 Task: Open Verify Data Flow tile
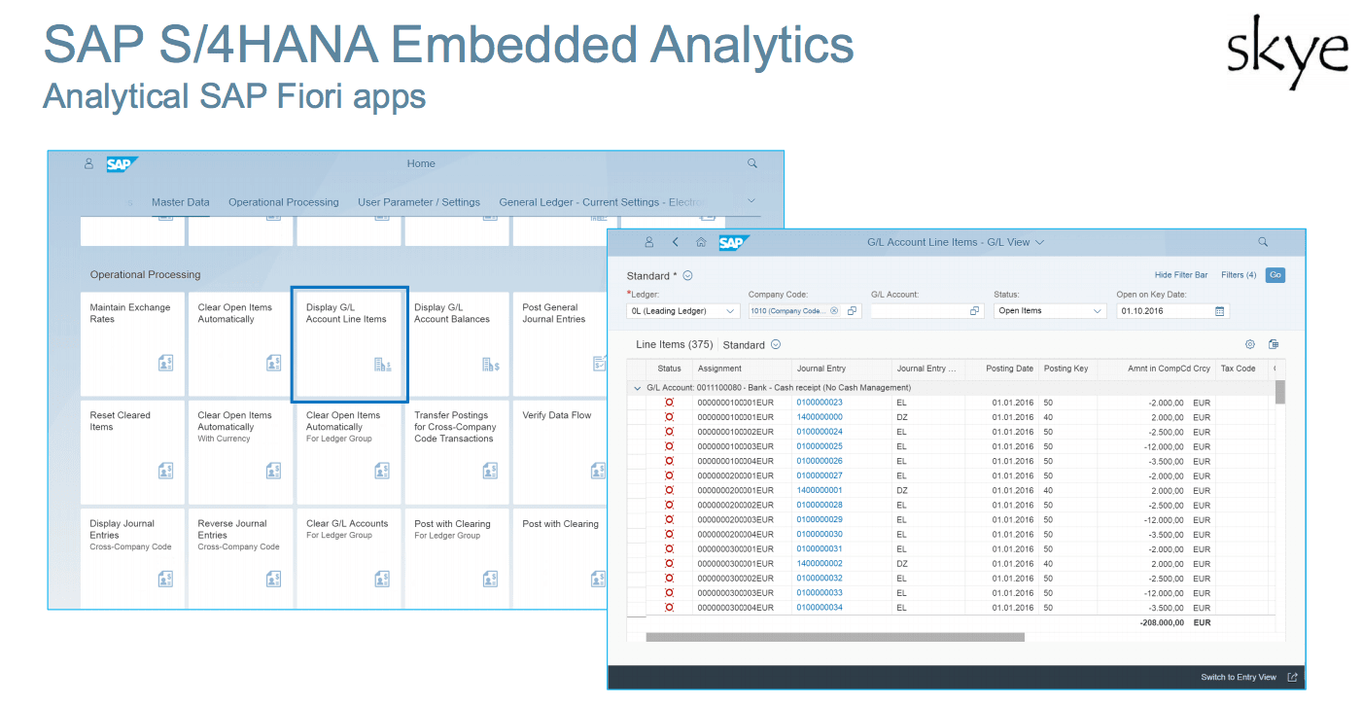pyautogui.click(x=559, y=452)
